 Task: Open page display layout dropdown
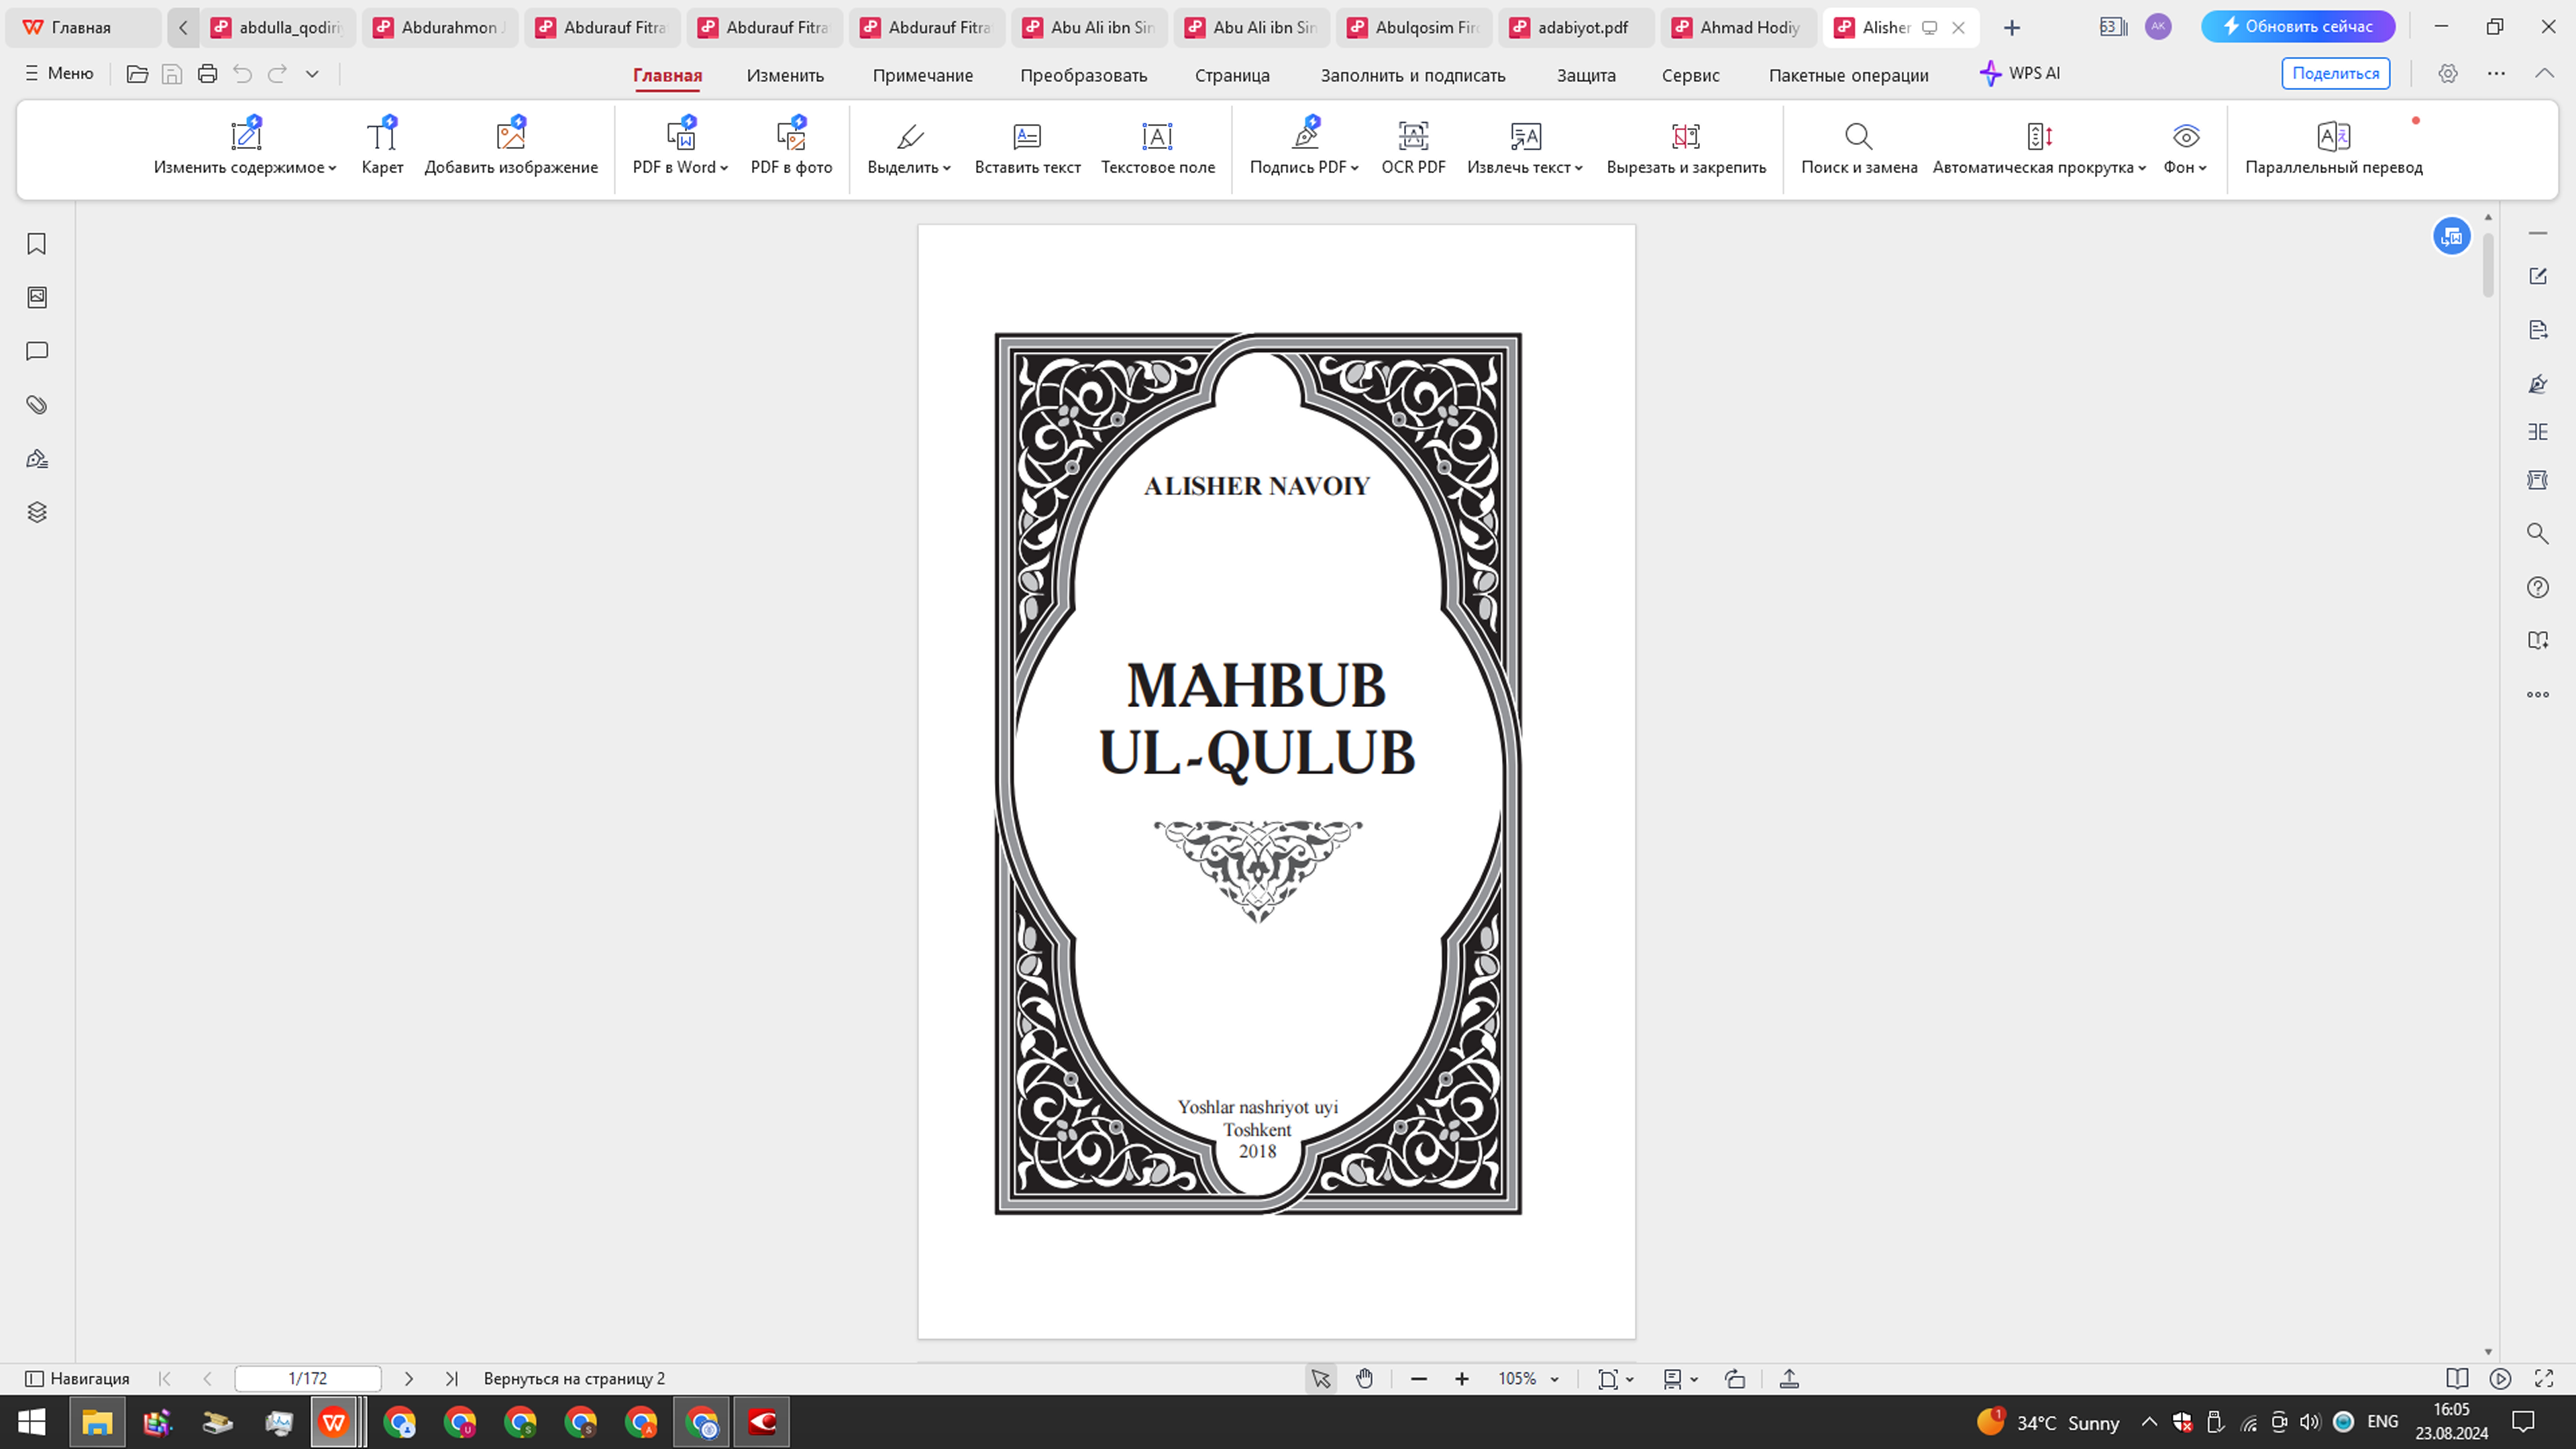tap(1680, 1379)
